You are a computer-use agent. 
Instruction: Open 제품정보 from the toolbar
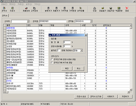point(26,9)
